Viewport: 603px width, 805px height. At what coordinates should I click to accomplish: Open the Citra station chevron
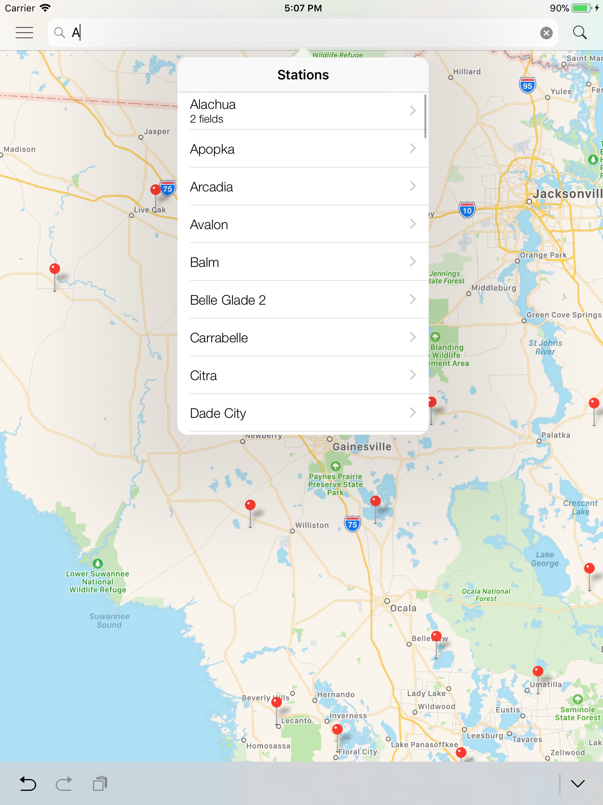point(413,375)
